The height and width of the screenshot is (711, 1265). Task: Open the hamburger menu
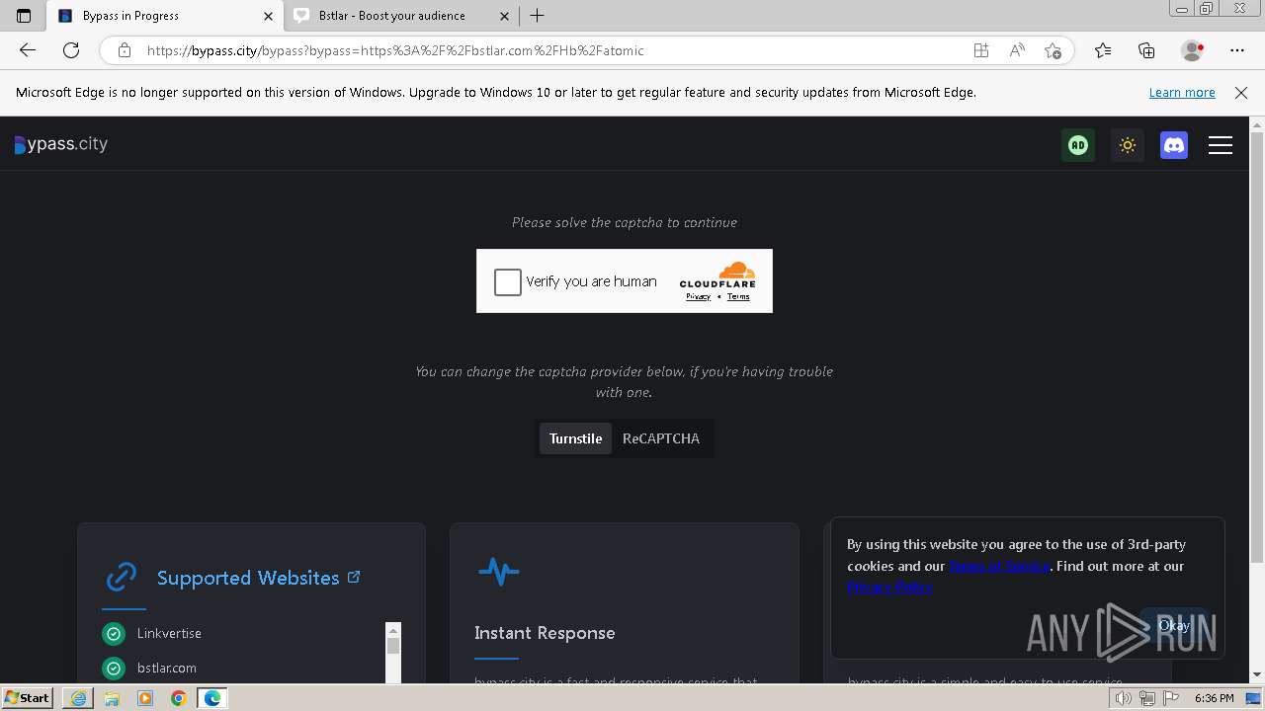pos(1221,145)
